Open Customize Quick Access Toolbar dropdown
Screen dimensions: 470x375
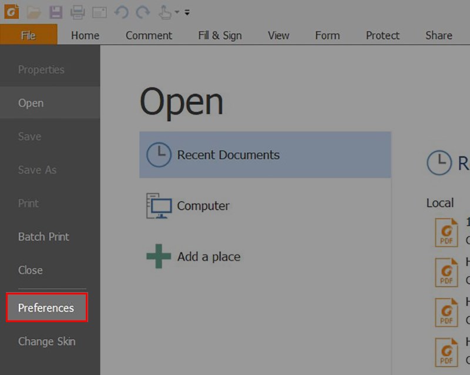[187, 12]
